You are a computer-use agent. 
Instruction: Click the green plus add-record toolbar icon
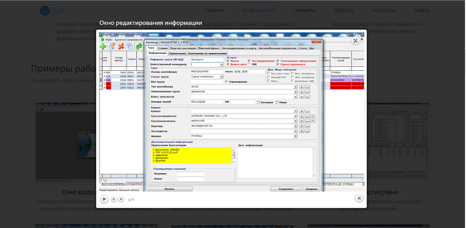(103, 46)
